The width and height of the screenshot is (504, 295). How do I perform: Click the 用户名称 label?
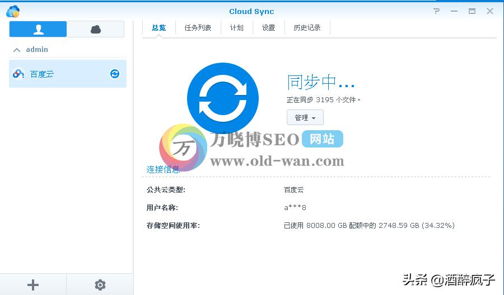[162, 208]
